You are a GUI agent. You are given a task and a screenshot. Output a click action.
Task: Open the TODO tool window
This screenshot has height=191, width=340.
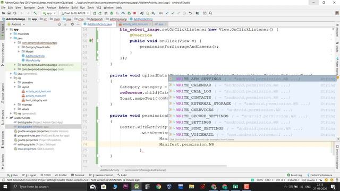coord(46,175)
